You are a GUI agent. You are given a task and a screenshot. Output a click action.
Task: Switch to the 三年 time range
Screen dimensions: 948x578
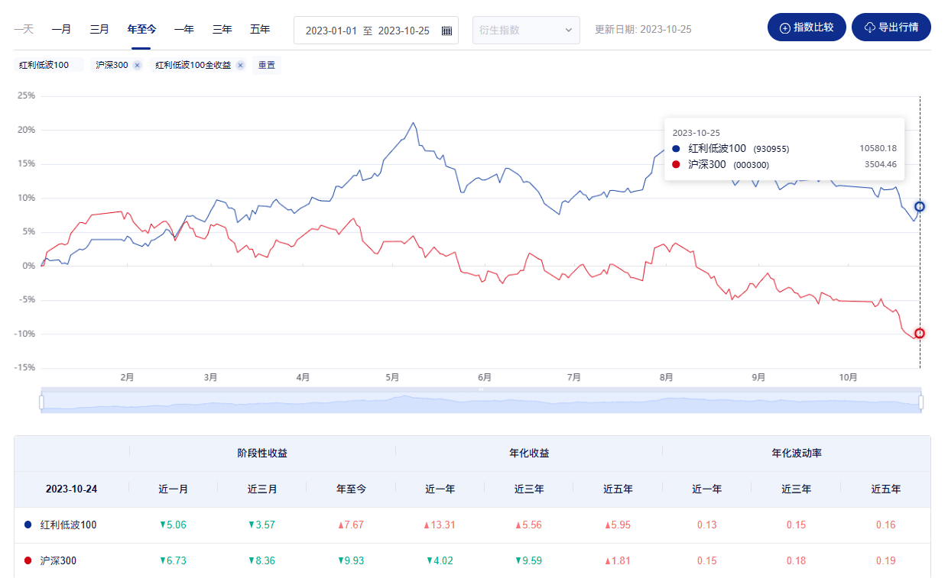[222, 30]
